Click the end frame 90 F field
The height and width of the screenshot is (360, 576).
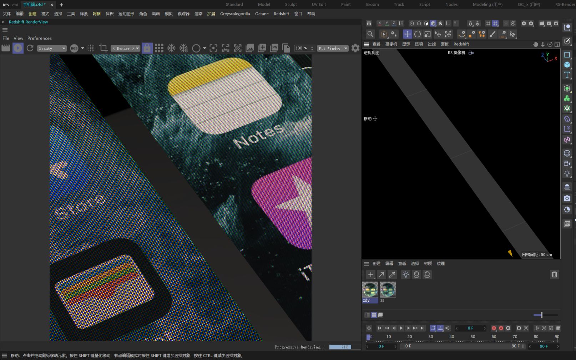[x=544, y=346]
